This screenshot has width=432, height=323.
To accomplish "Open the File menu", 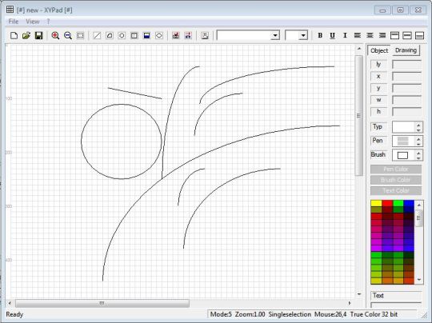I will pyautogui.click(x=14, y=22).
